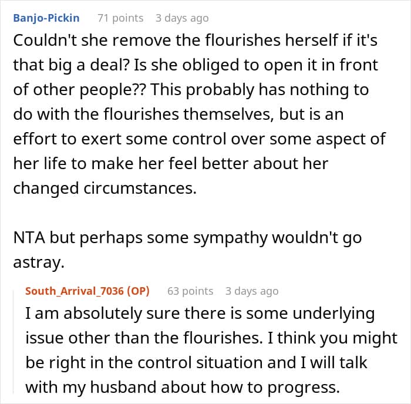
Task: Open Banjo-Pickin's user profile
Action: [x=46, y=18]
